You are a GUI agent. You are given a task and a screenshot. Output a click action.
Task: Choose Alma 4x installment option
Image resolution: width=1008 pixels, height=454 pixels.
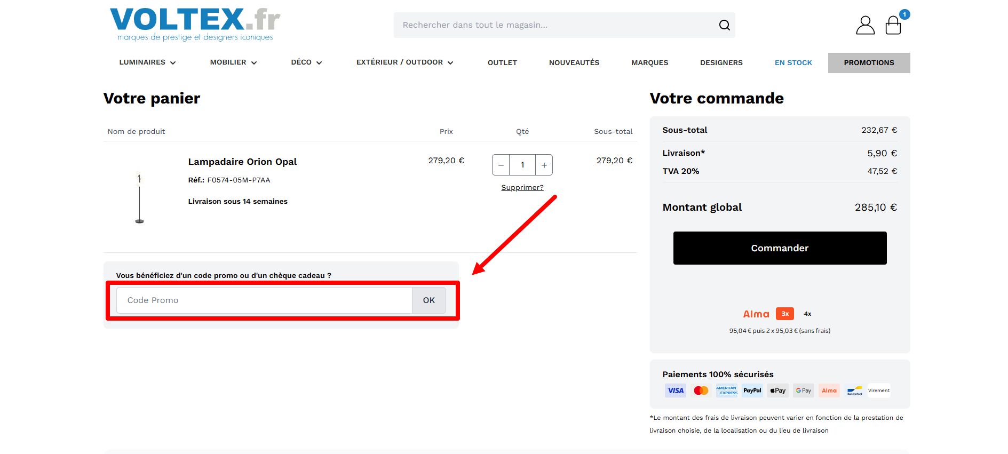808,314
